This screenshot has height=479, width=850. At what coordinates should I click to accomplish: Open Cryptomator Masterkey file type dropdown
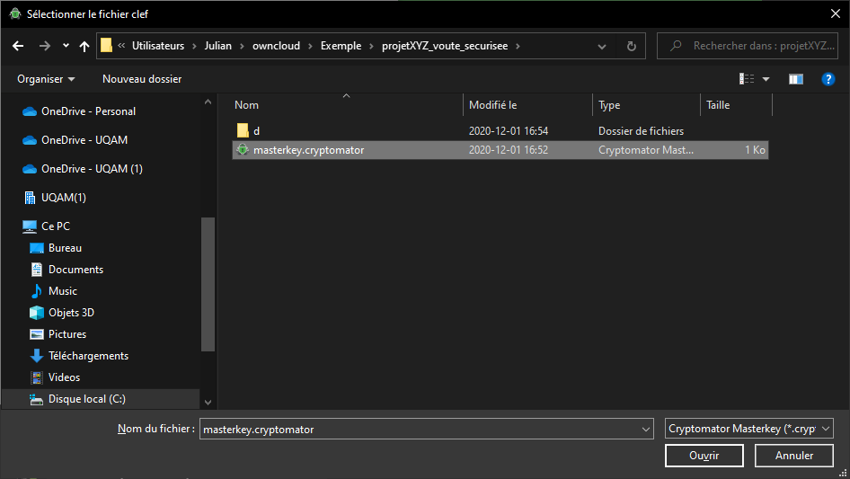(x=748, y=429)
